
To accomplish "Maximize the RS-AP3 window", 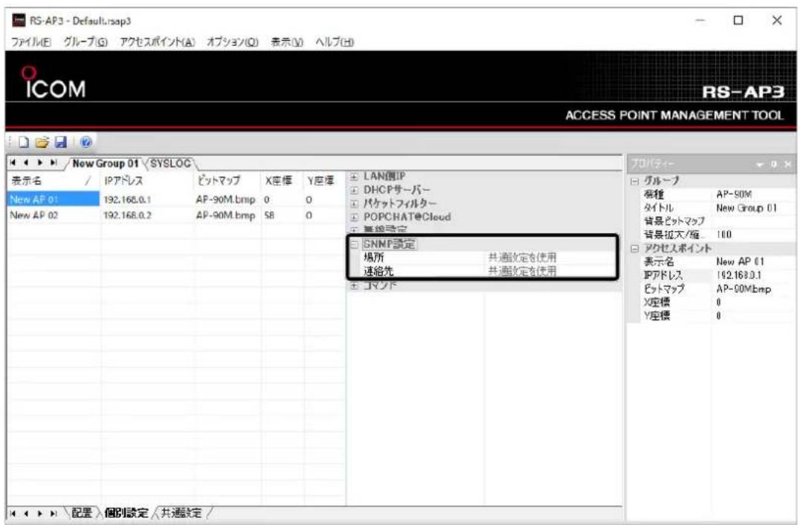I will click(x=738, y=20).
